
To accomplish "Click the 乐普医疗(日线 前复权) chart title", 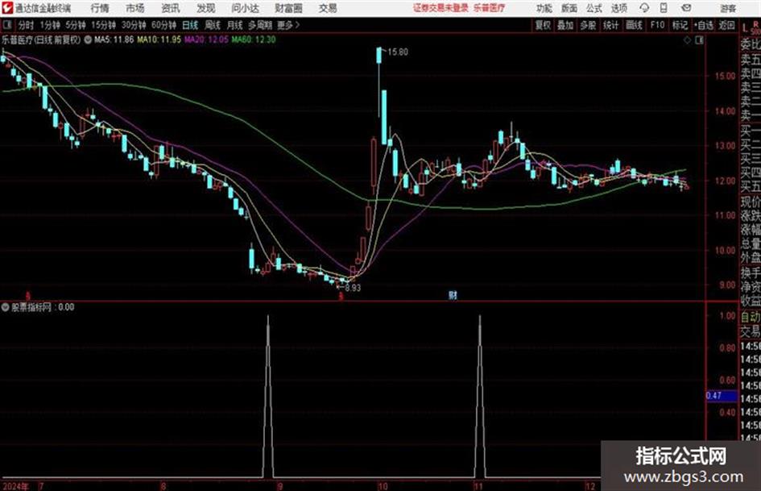I will click(x=41, y=40).
